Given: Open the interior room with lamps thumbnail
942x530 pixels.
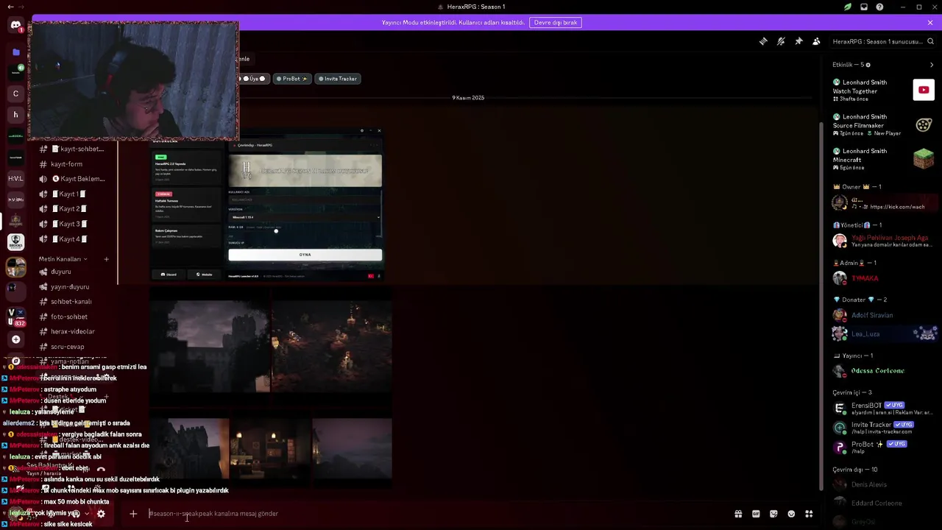Looking at the screenshot, I should pos(270,450).
